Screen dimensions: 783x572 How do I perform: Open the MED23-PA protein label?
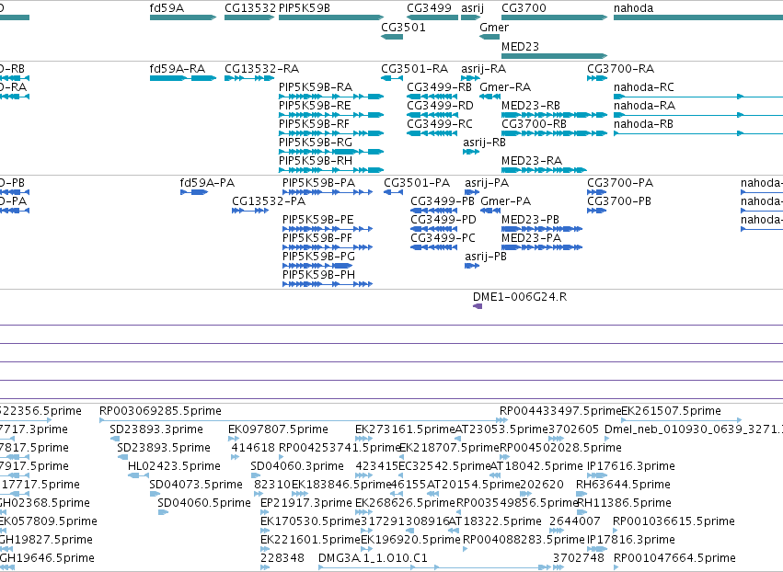tap(531, 238)
